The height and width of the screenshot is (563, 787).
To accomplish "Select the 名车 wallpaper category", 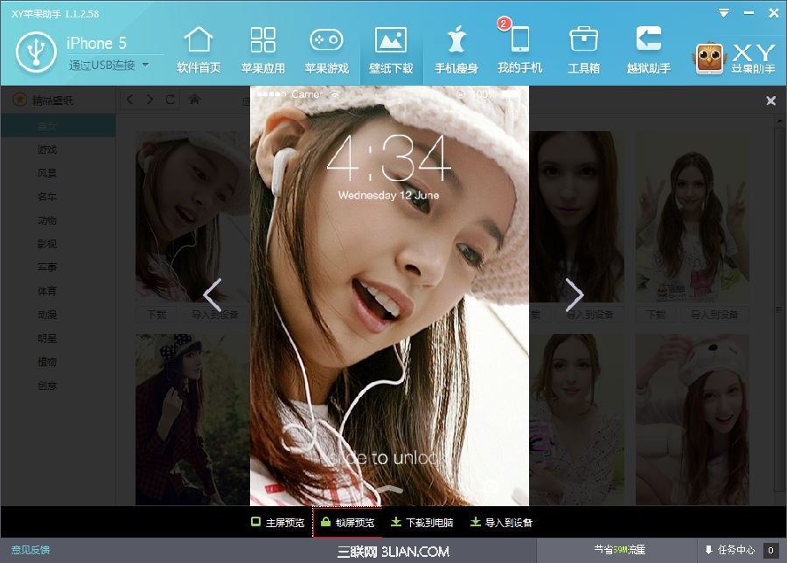I will (46, 197).
